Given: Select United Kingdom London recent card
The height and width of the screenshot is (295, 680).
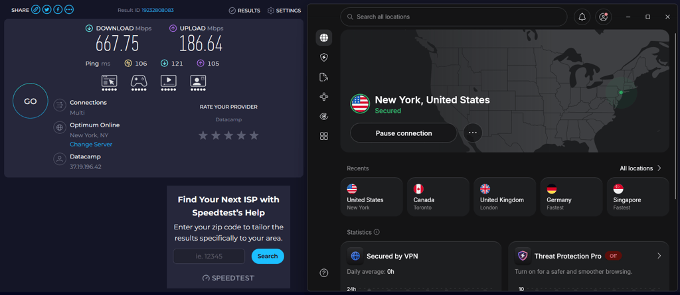Looking at the screenshot, I should 505,197.
